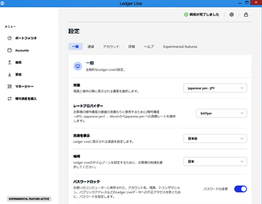Click the EXPERIMENTAL FEATURE ACTIVE badge
The image size is (262, 204).
coord(29,199)
